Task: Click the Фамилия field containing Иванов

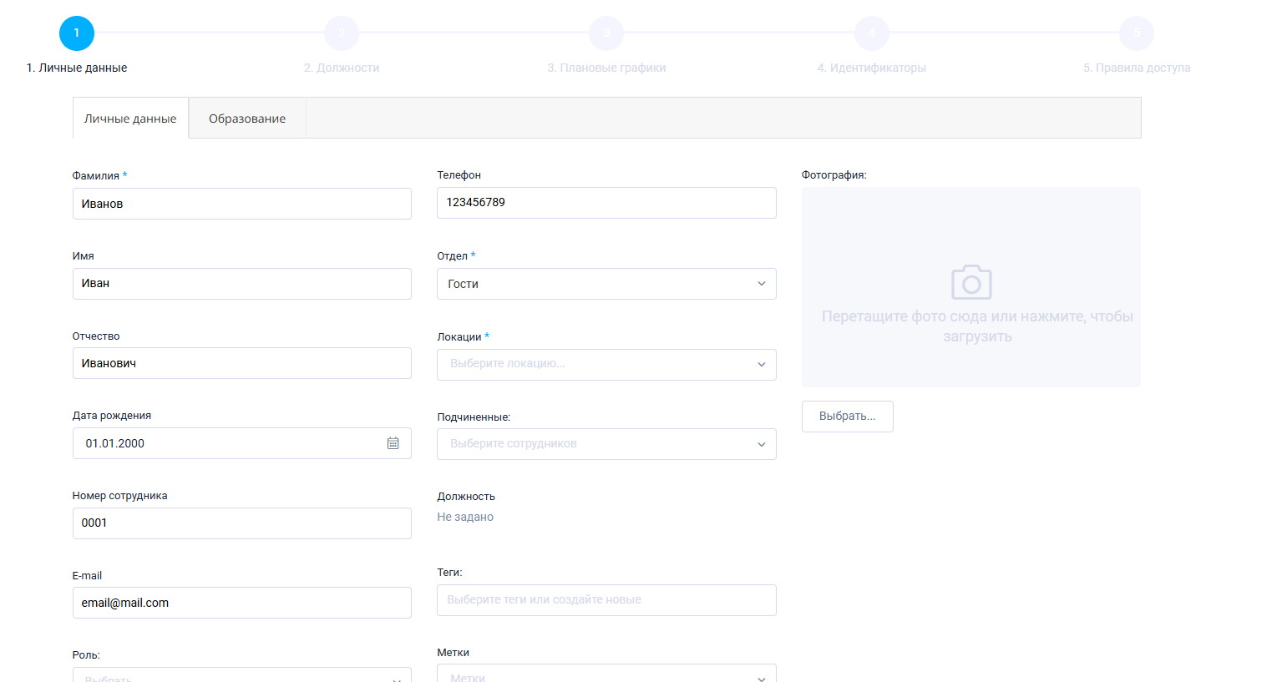Action: pos(241,204)
